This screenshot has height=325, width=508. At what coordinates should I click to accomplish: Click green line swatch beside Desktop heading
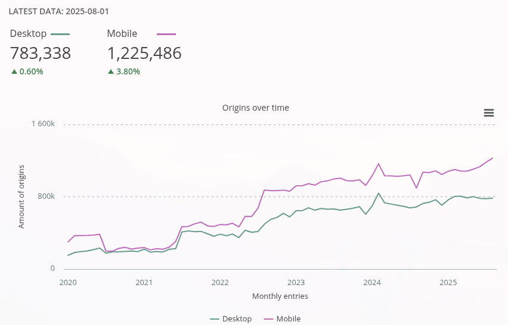pos(60,35)
